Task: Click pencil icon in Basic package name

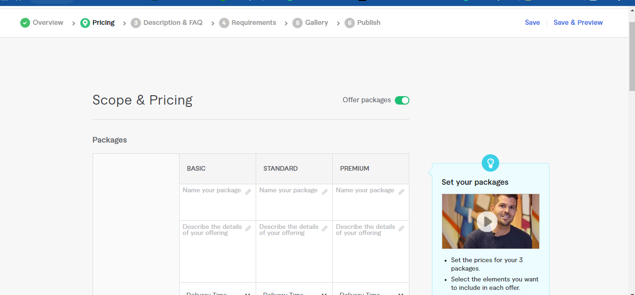Action: (248, 192)
